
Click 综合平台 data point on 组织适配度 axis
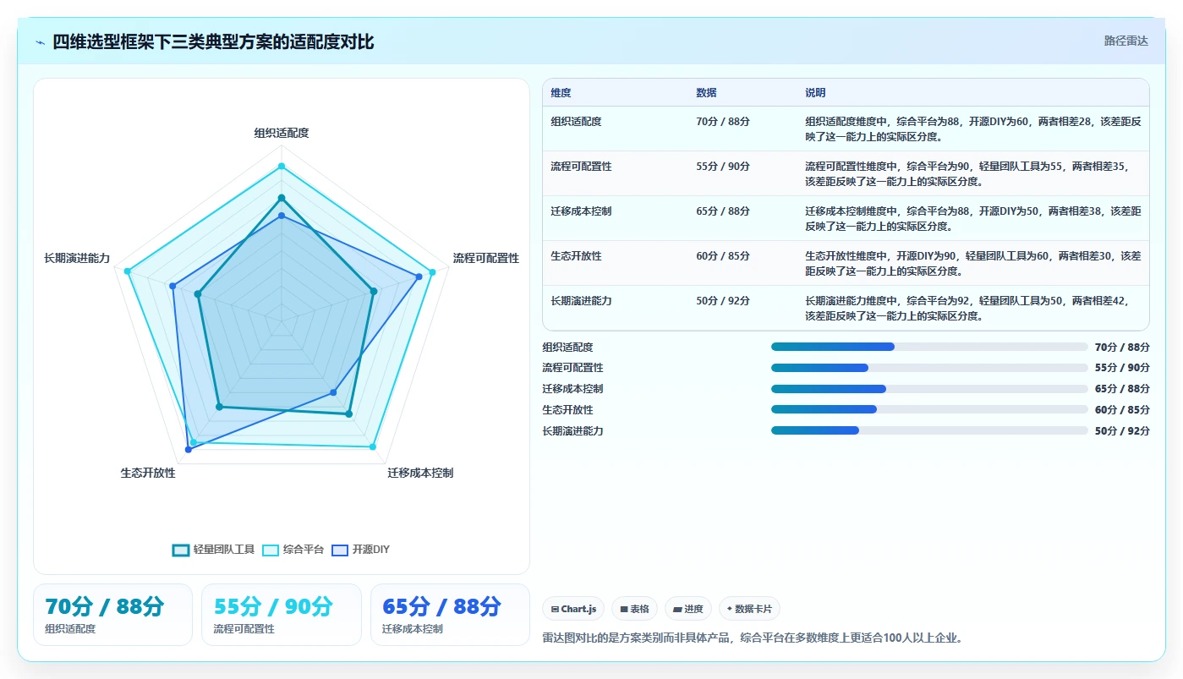[282, 166]
